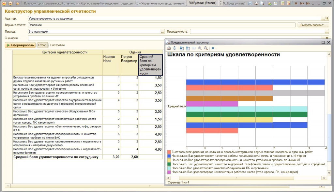Launch the calculator from the title bar

click(283, 3)
